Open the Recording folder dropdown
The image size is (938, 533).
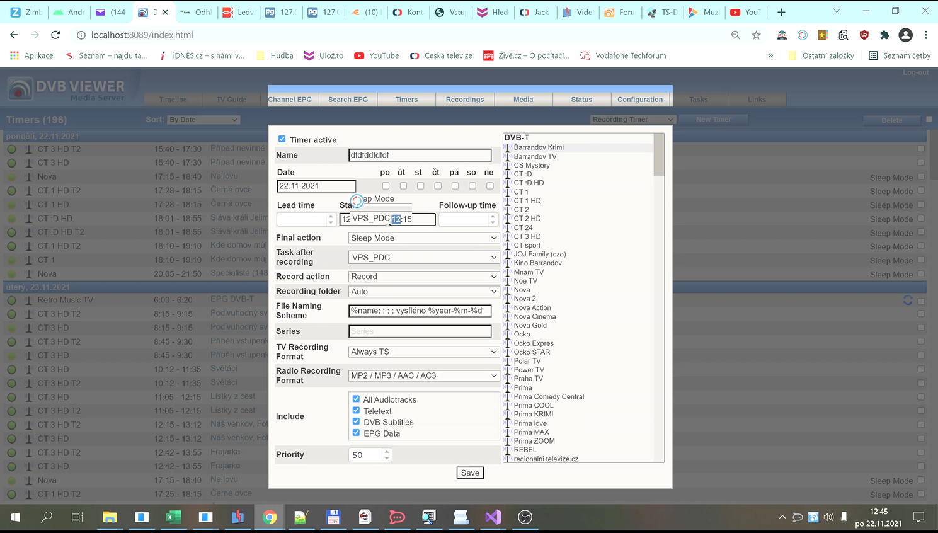[423, 292]
